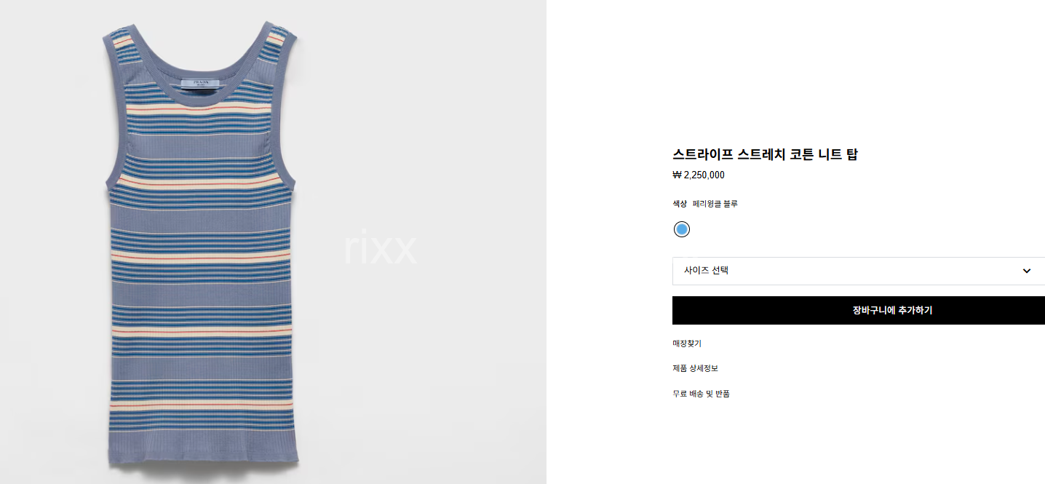The image size is (1045, 484).
Task: Expand the 무료 배송 및 반품 section
Action: 701,394
